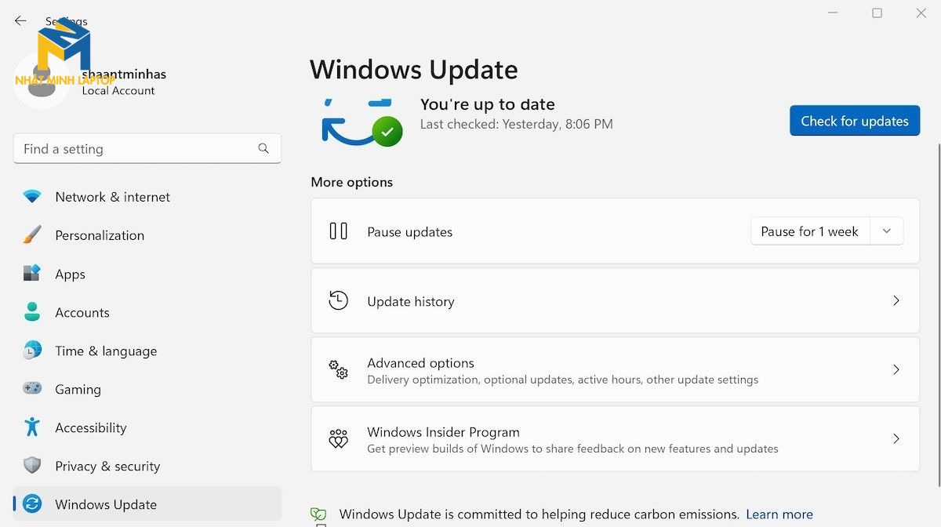The height and width of the screenshot is (527, 941).
Task: Open Apps settings
Action: (x=147, y=274)
